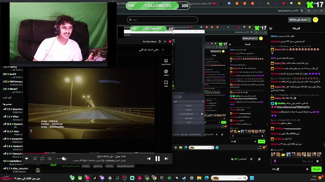Collapse the chat panel arrow icon

point(271,29)
